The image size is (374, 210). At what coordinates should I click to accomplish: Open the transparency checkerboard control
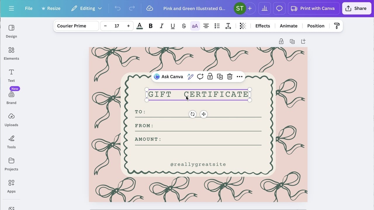click(x=243, y=26)
